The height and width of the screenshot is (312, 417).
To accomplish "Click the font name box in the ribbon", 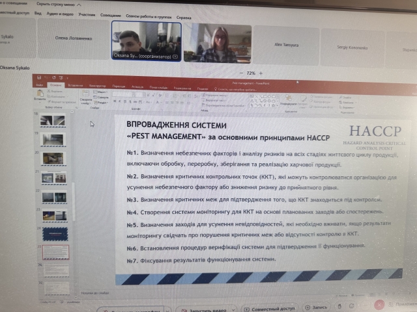I will pyautogui.click(x=124, y=94).
